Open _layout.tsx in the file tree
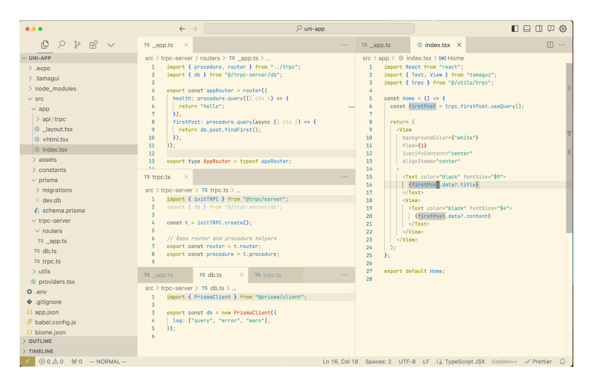The height and width of the screenshot is (387, 593). (79, 129)
